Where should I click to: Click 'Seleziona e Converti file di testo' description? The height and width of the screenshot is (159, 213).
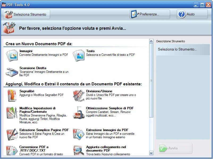point(110,55)
